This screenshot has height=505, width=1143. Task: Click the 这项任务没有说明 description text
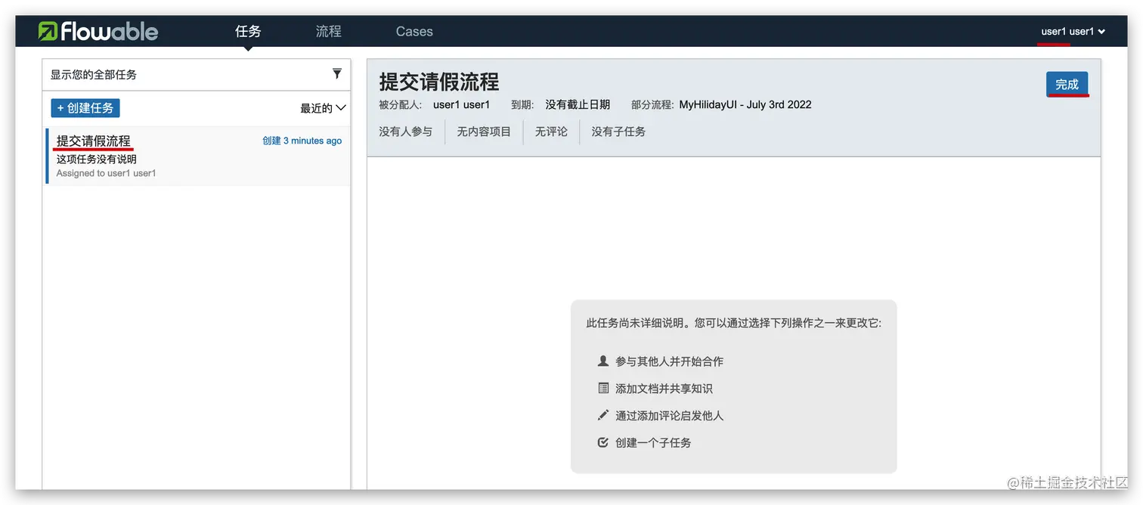tap(97, 160)
